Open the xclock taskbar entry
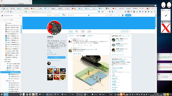The image size is (172, 96). click(x=95, y=94)
